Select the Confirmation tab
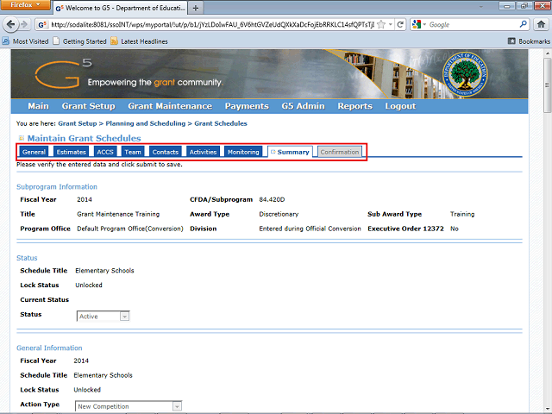 pyautogui.click(x=340, y=152)
